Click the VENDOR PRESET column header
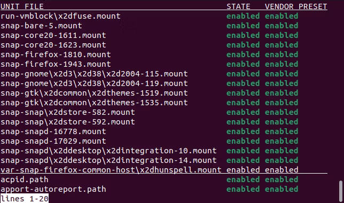The width and height of the screenshot is (344, 203). pos(296,6)
